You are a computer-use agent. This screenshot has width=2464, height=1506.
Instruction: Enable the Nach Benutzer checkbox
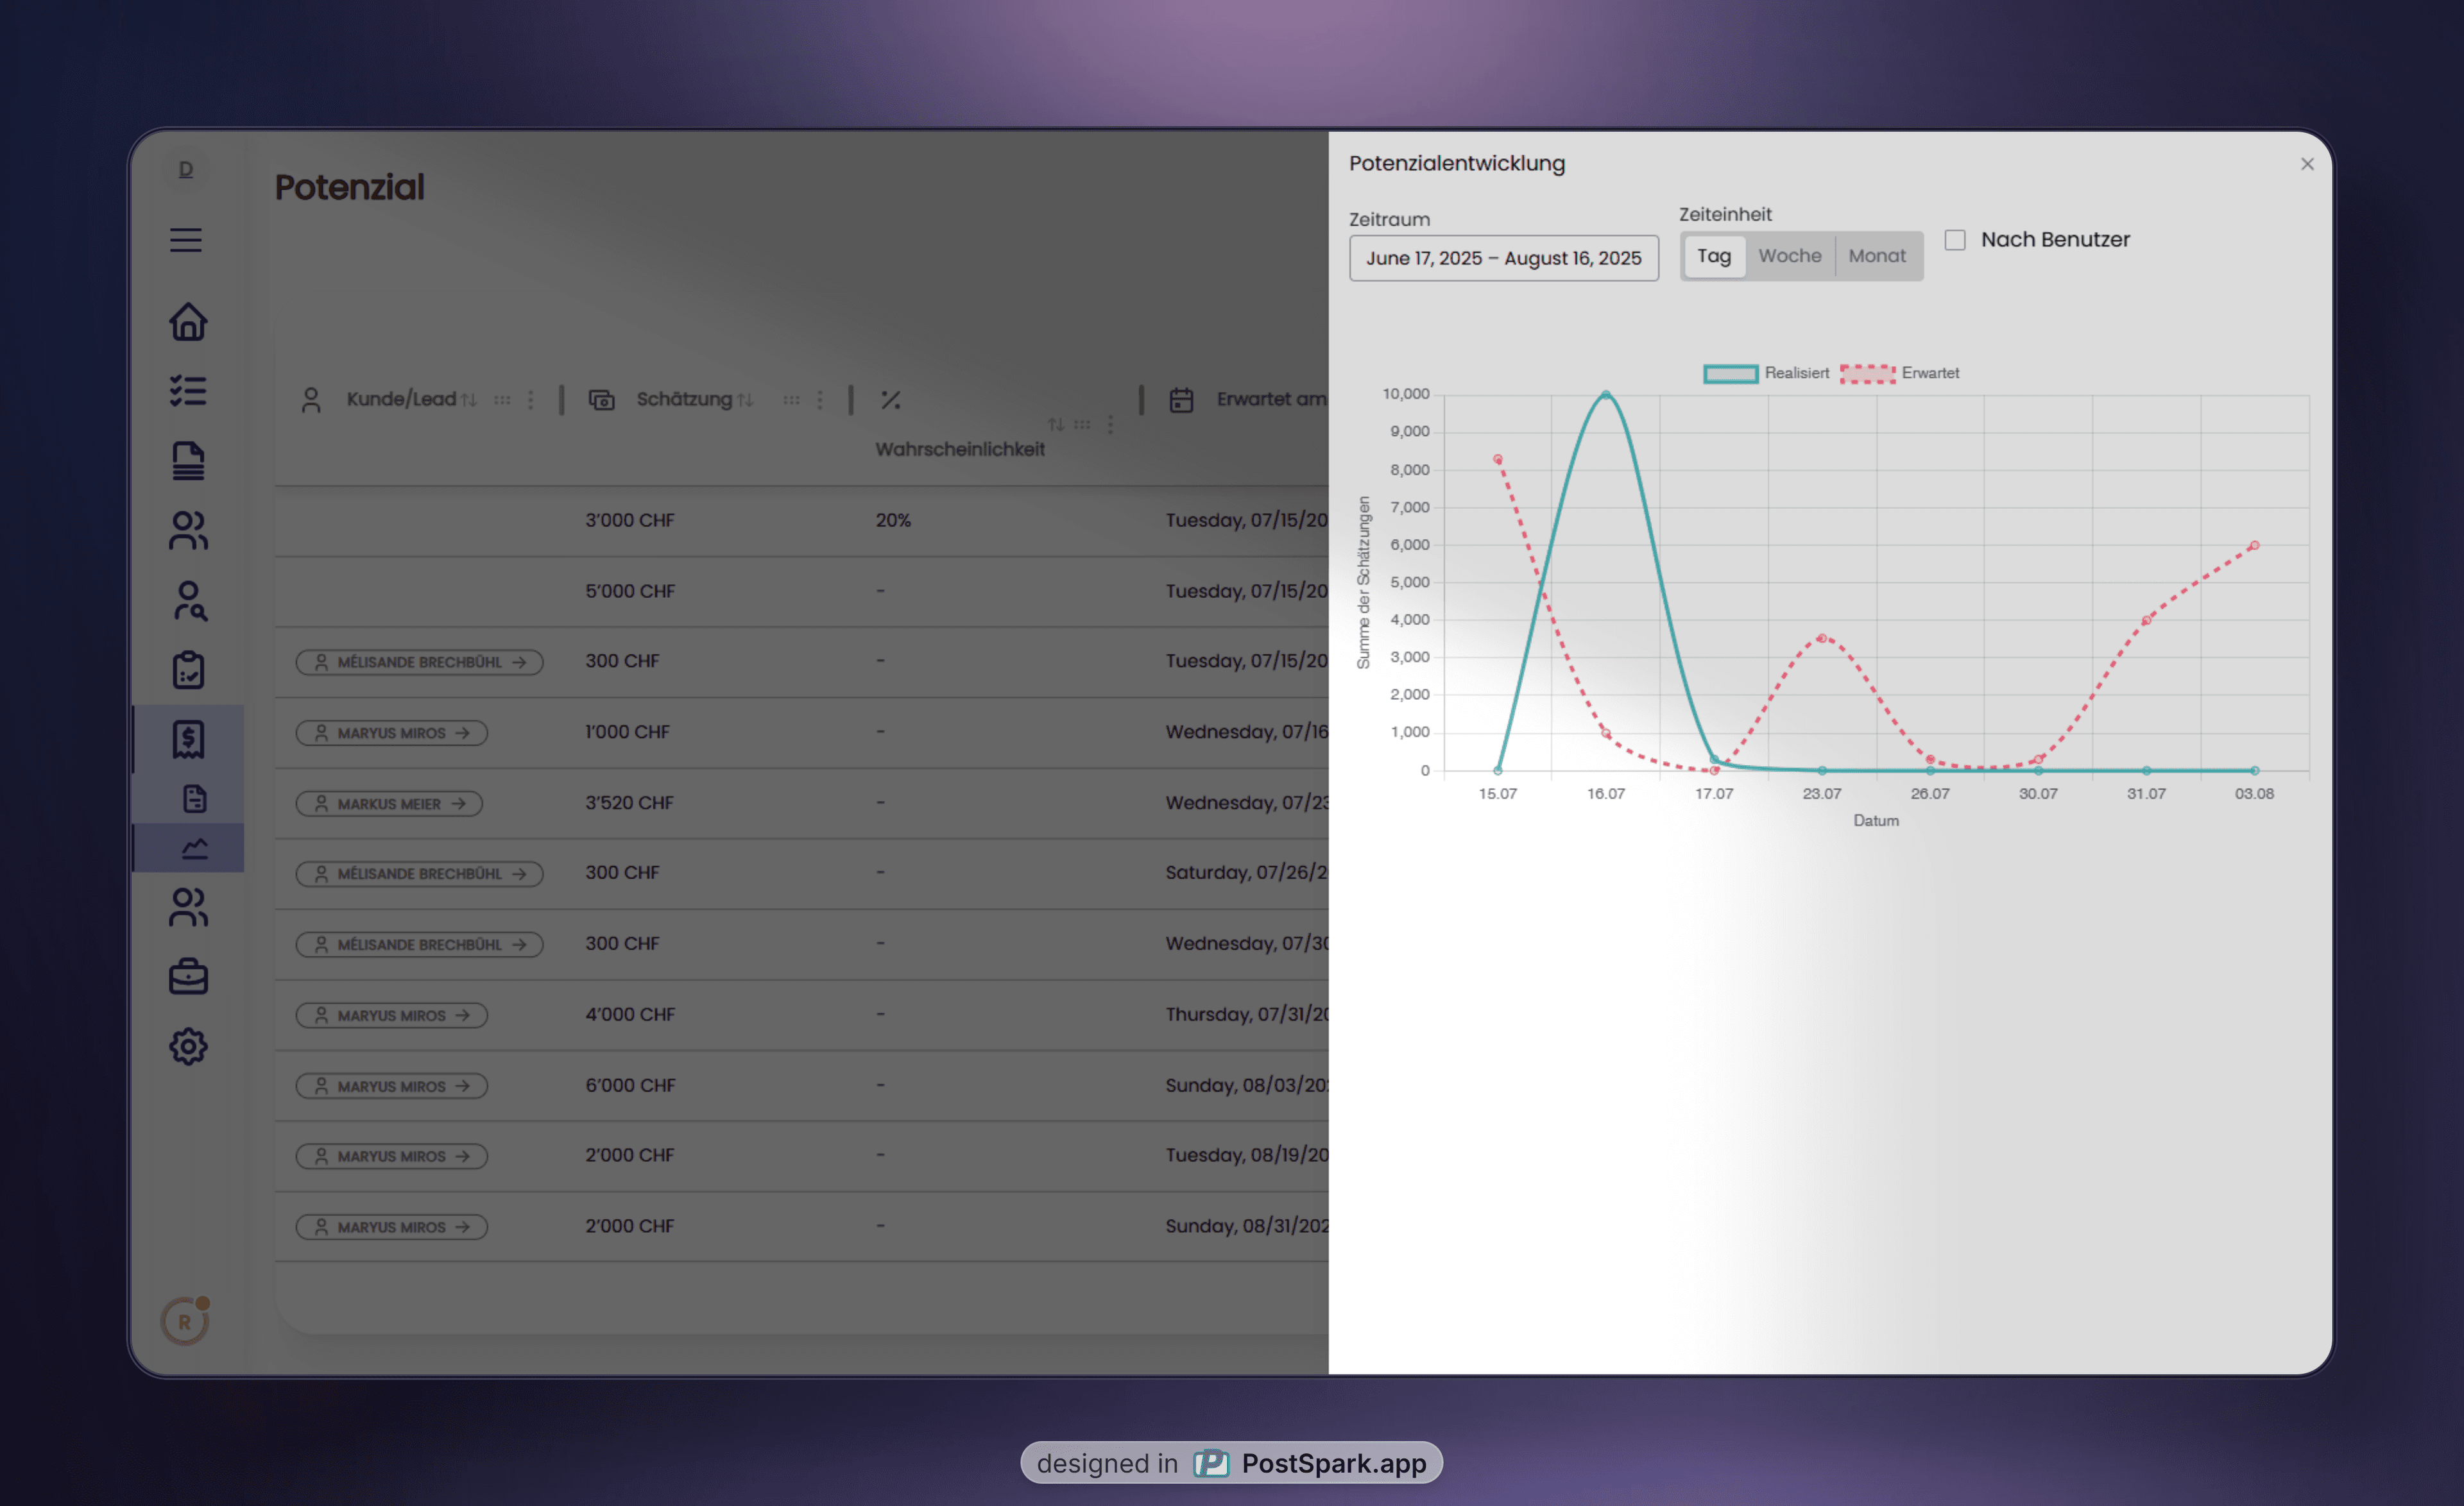pyautogui.click(x=1955, y=240)
